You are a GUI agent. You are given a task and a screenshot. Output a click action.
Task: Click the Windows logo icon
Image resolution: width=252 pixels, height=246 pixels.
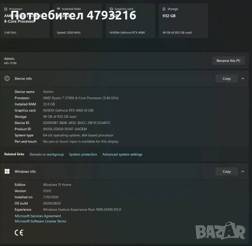click(7, 172)
